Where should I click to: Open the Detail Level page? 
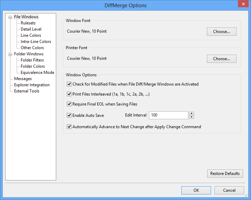pos(31,29)
